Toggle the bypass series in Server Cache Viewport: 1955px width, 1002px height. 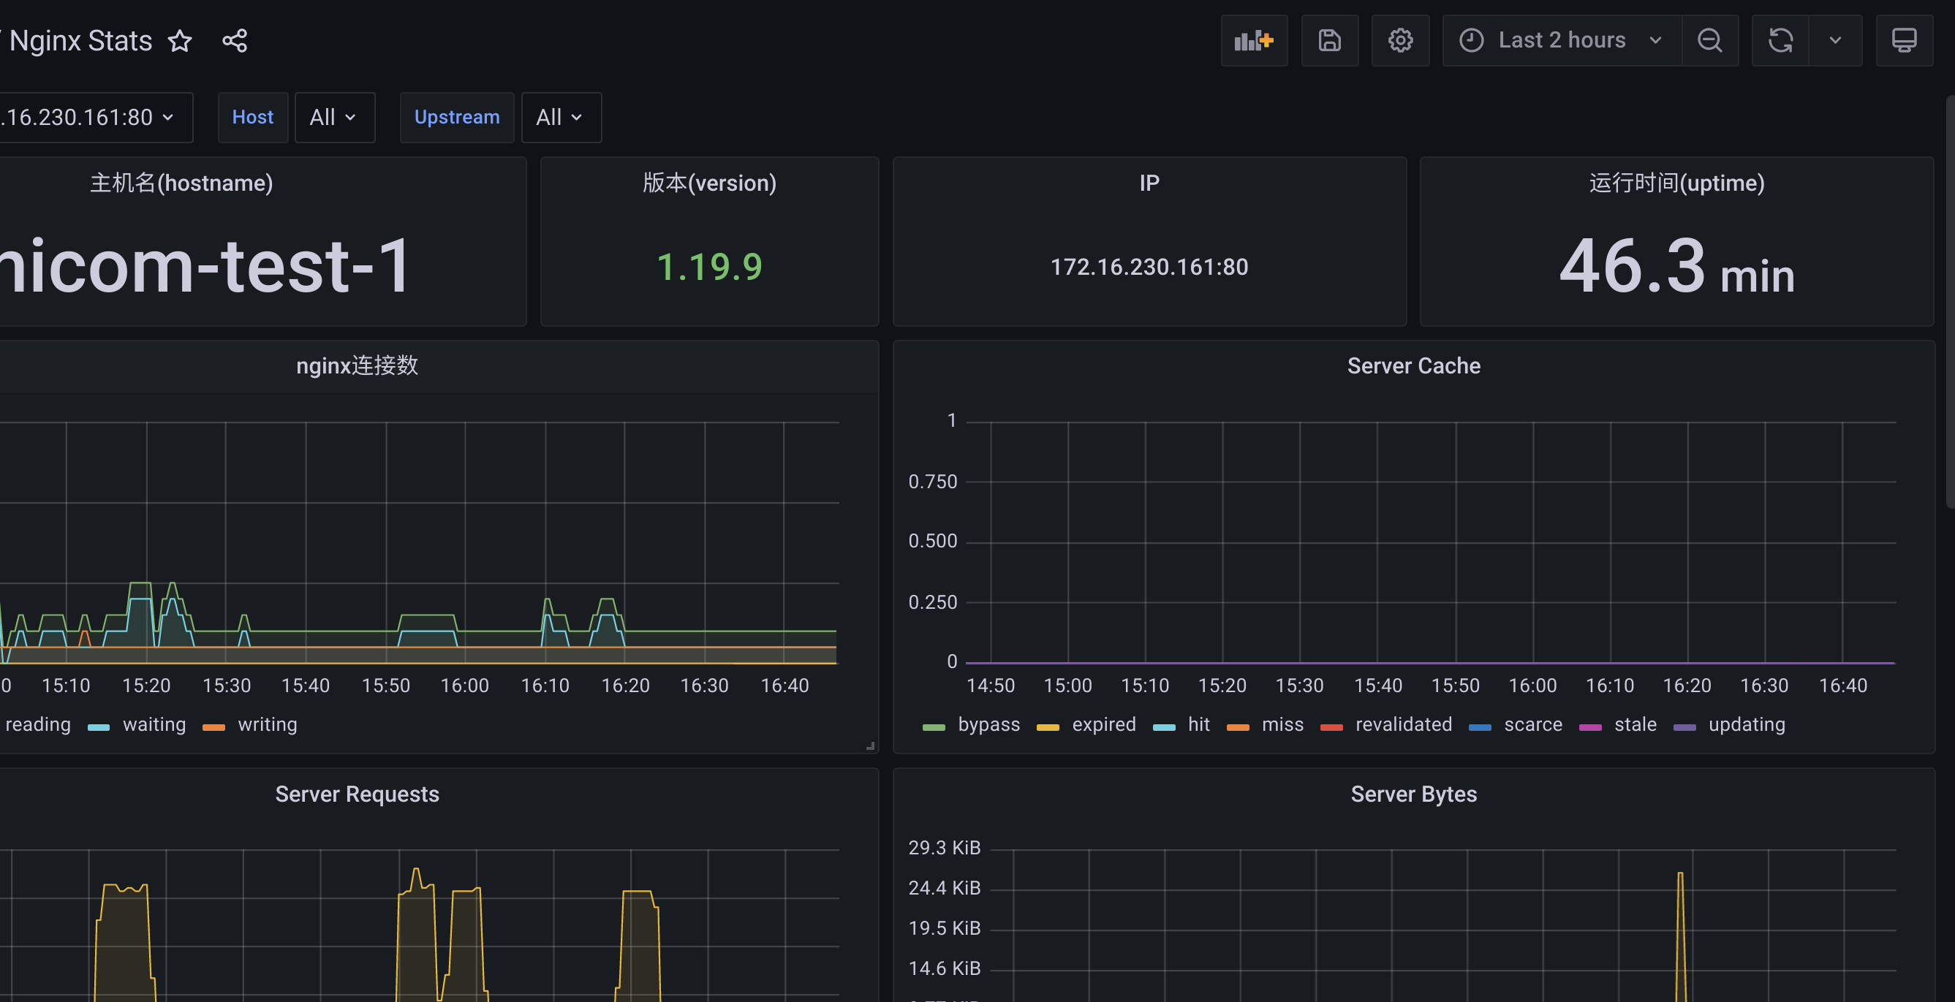(989, 724)
